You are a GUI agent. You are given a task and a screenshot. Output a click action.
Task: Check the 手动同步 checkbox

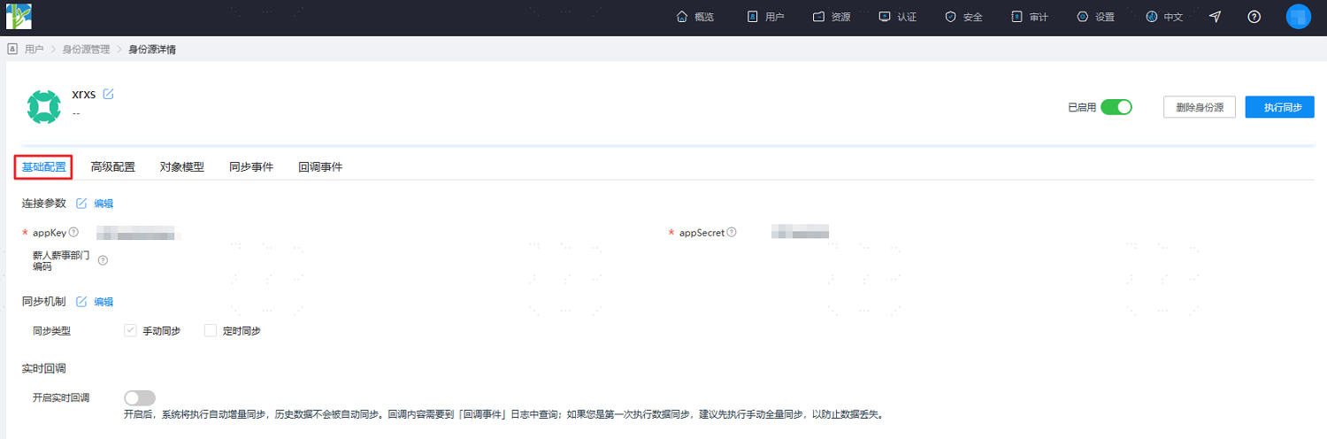click(x=130, y=330)
